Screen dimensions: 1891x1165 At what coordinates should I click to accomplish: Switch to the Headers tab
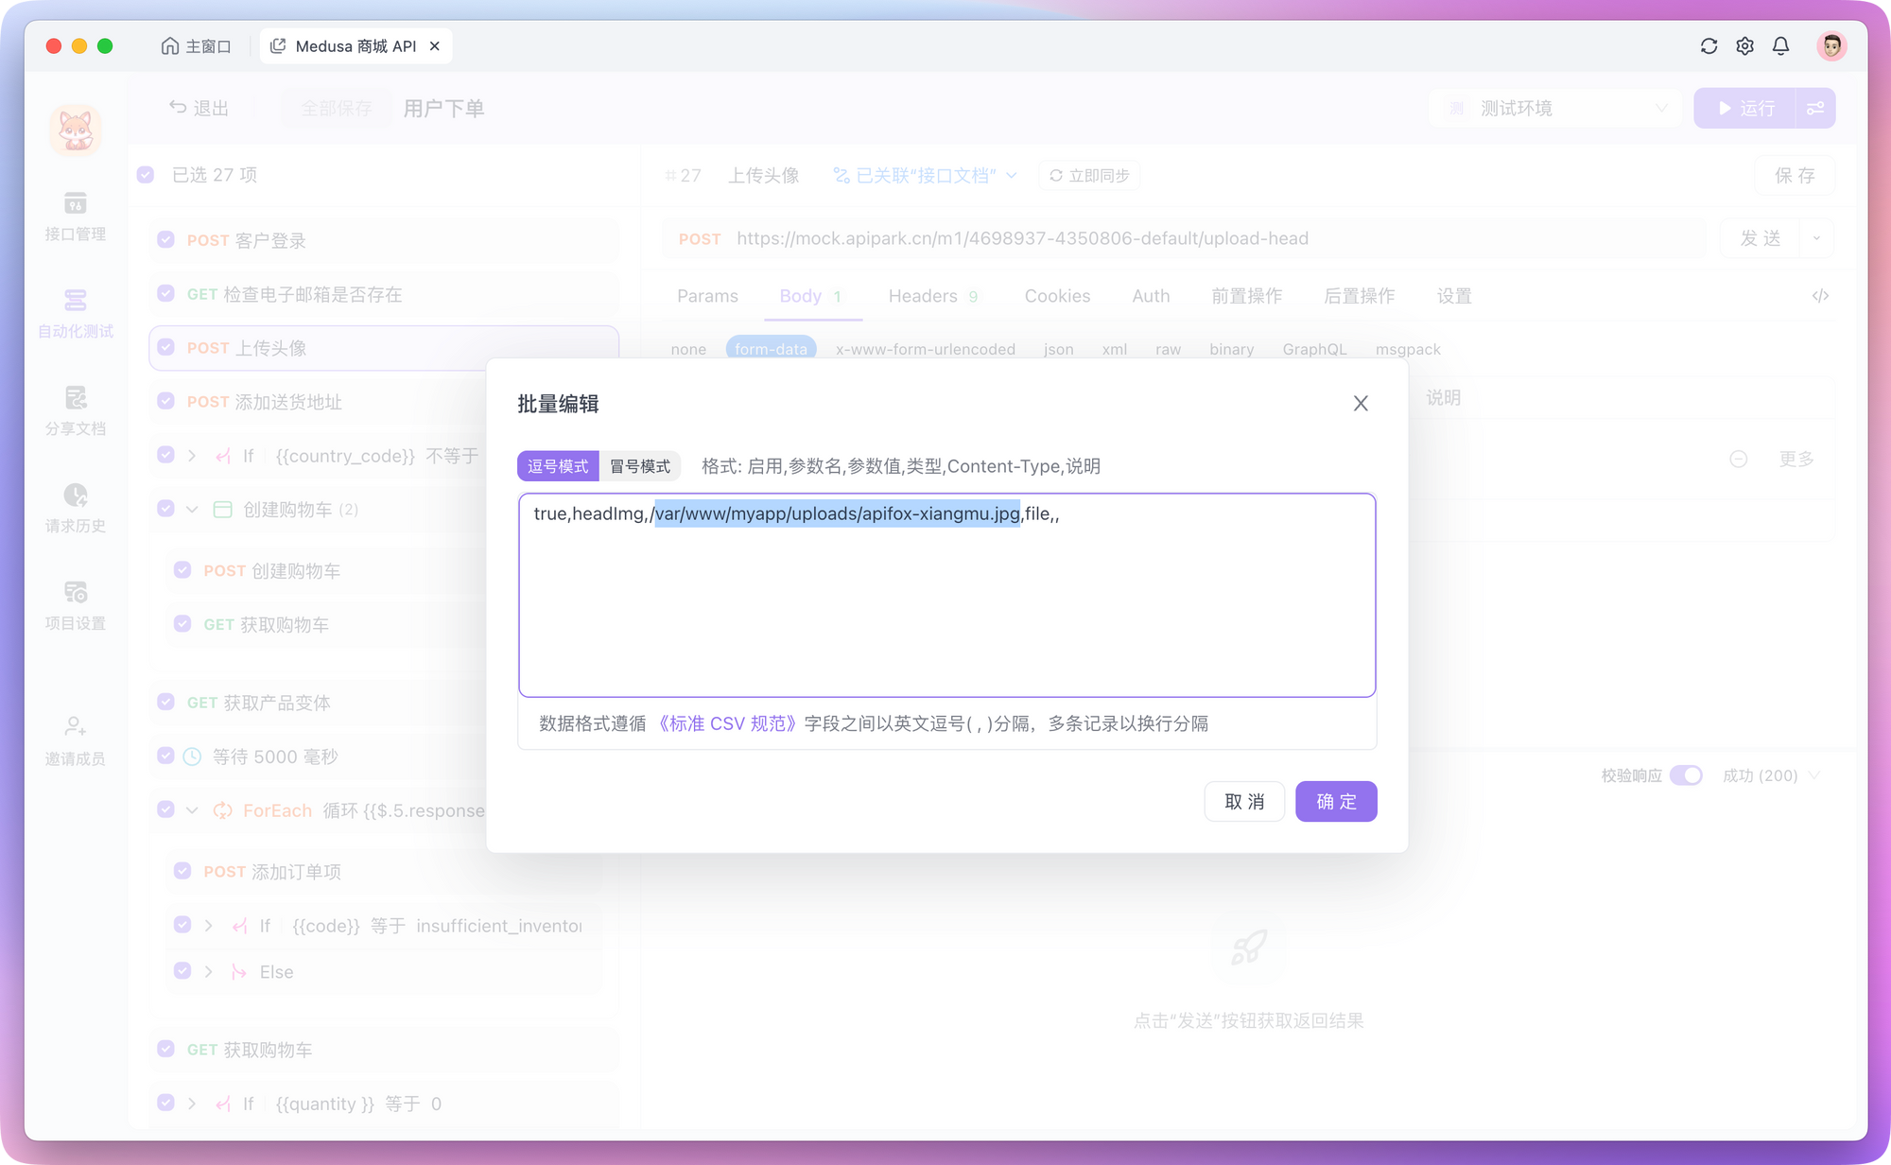click(x=922, y=296)
